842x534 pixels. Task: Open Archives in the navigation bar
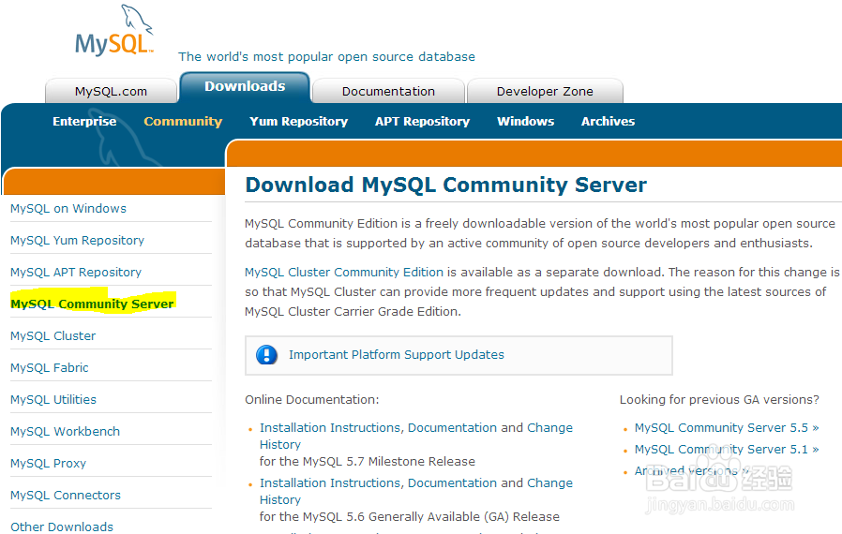pyautogui.click(x=608, y=121)
